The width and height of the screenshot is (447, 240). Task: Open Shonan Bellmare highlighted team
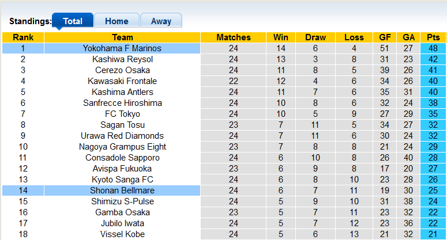coord(122,191)
